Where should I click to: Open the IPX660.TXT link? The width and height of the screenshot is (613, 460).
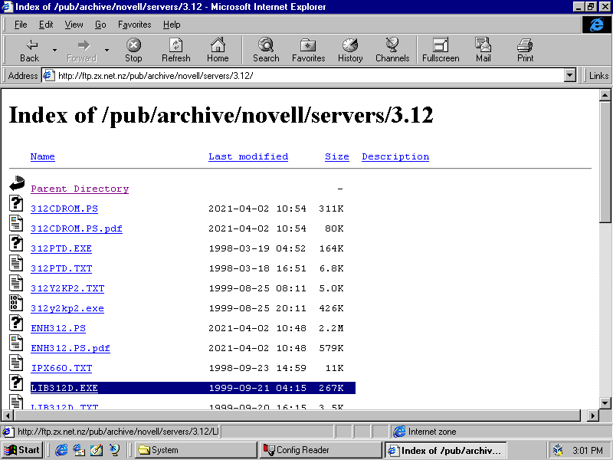point(61,369)
